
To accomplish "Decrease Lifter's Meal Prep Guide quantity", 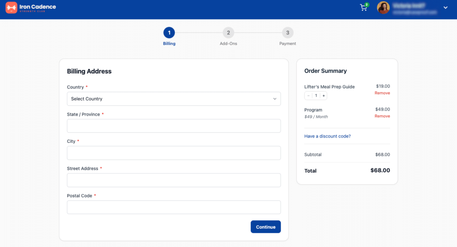I will [308, 96].
